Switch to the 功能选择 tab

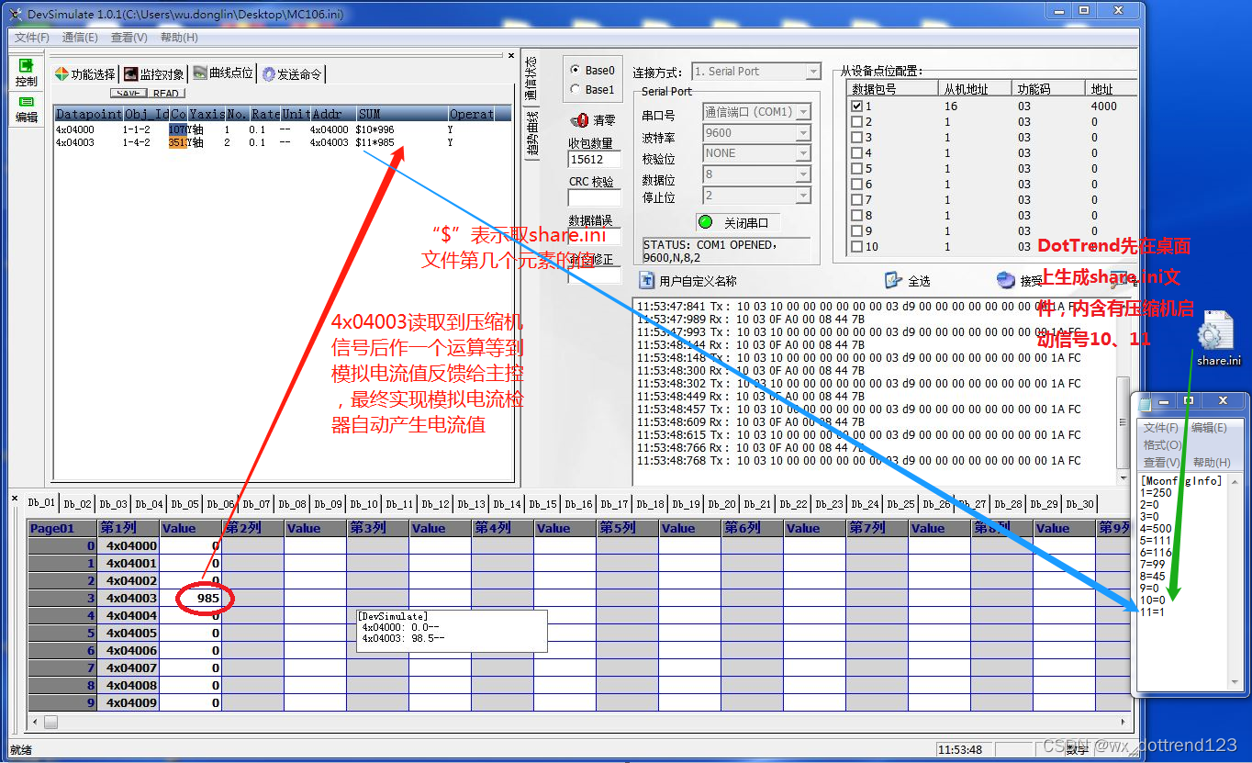click(x=85, y=74)
